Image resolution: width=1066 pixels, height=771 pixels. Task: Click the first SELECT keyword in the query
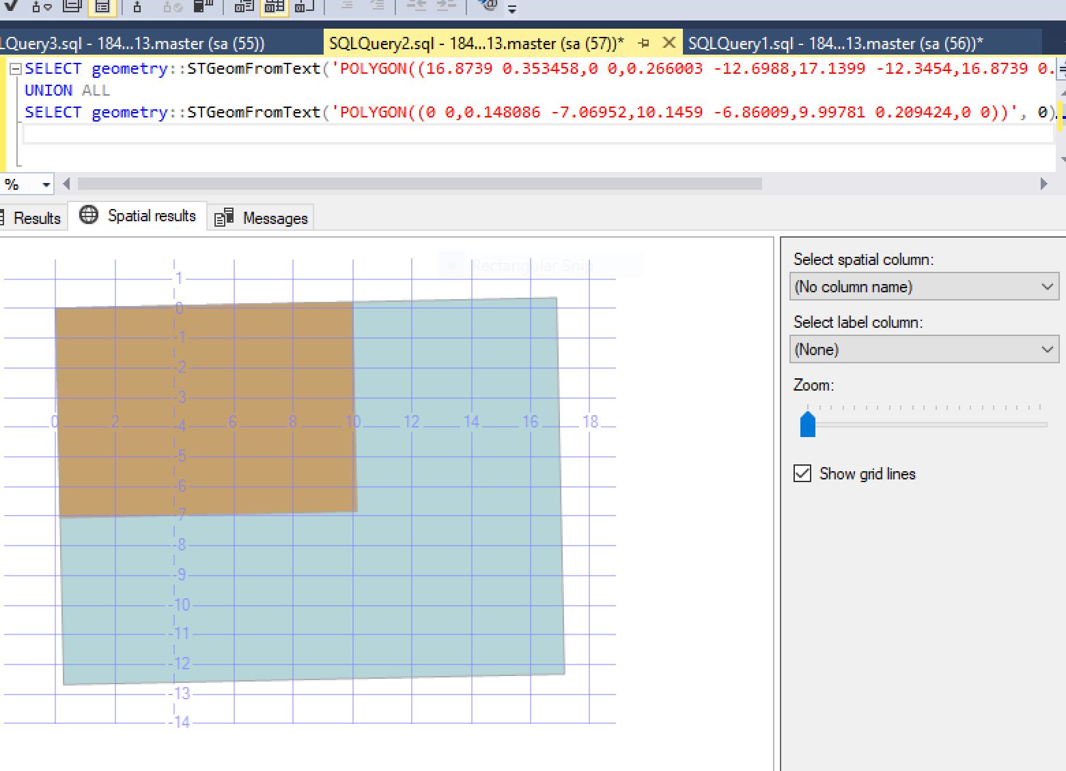53,68
